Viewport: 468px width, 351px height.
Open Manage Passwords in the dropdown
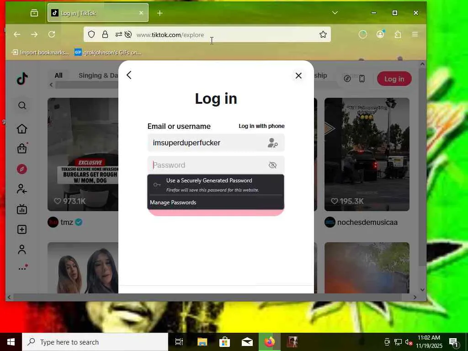tap(216, 202)
